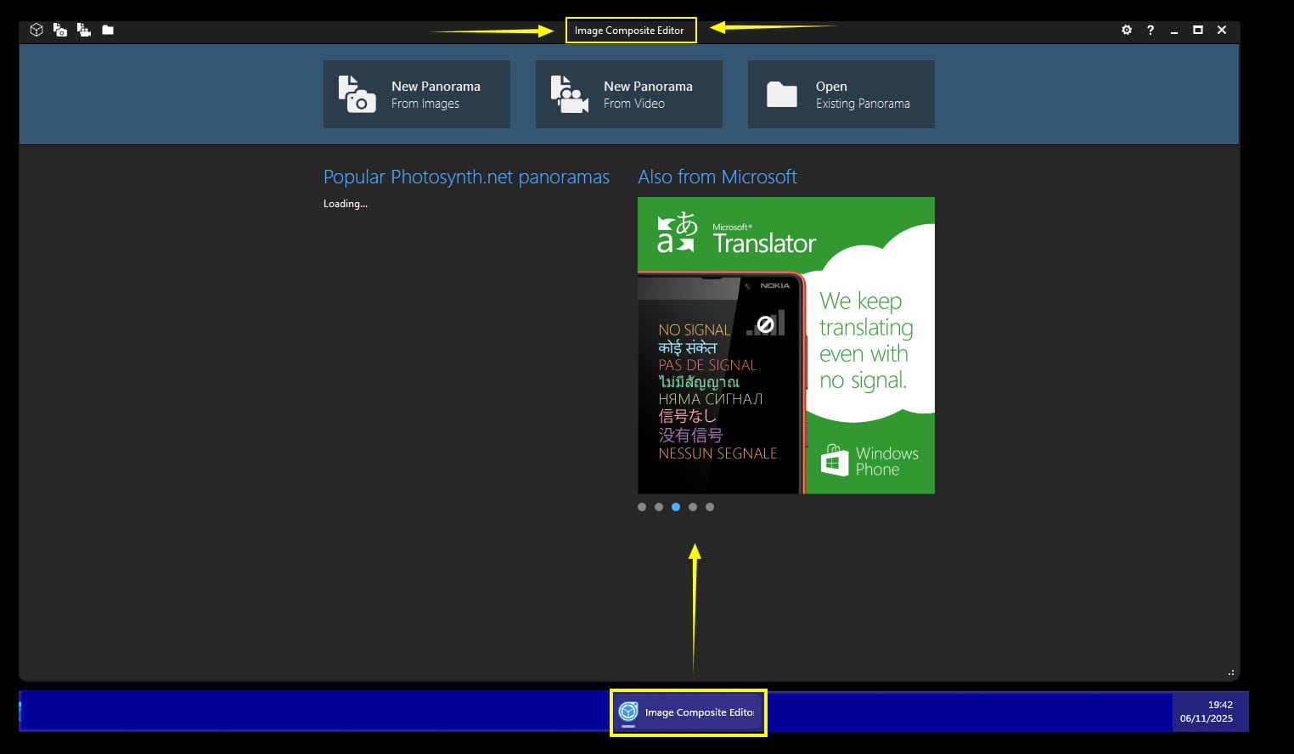Image resolution: width=1294 pixels, height=754 pixels.
Task: Select the Open Existing Panorama tile
Action: click(841, 94)
